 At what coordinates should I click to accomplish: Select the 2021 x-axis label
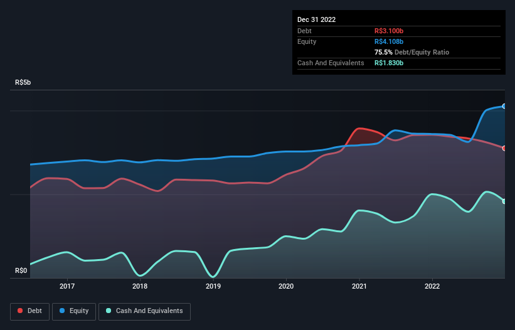[359, 286]
